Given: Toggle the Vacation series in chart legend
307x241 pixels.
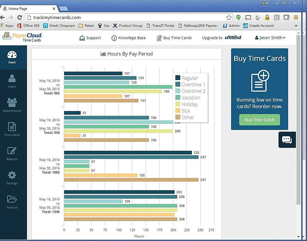Looking at the screenshot, I should (x=188, y=98).
